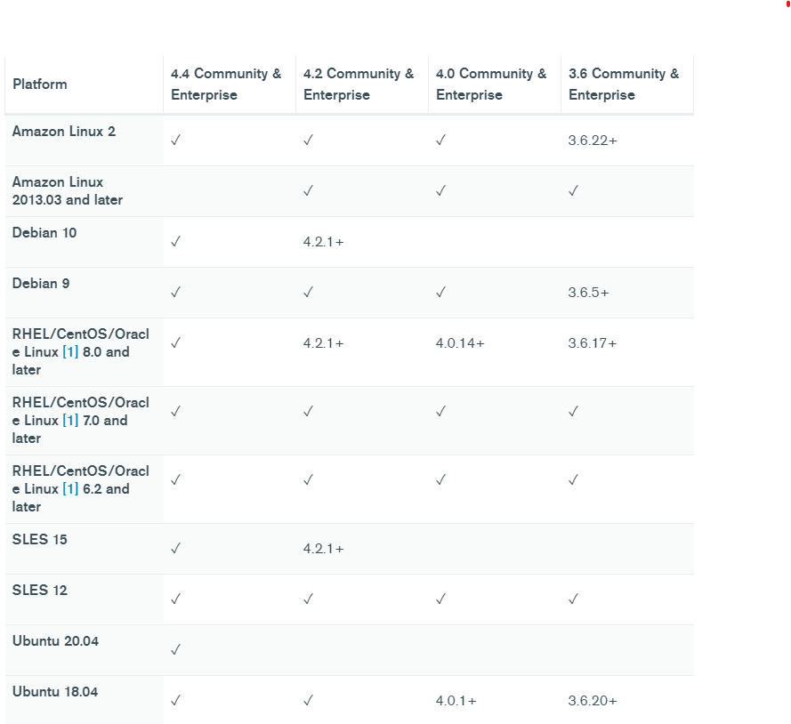
Task: Follow the [1] footnote link in the RHEL 6.2 row
Action: (70, 489)
